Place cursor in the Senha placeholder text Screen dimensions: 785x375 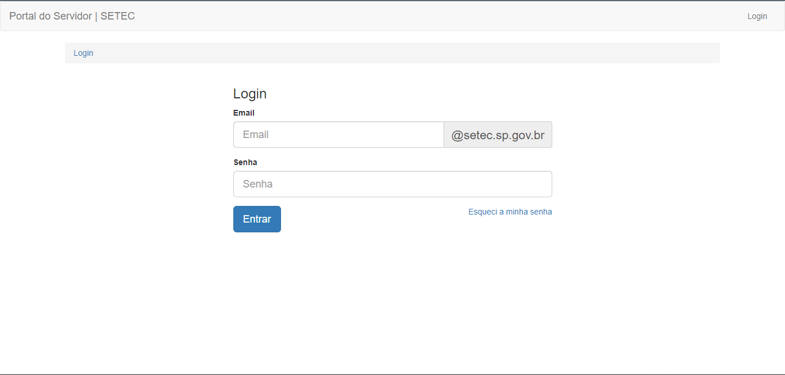[x=257, y=184]
